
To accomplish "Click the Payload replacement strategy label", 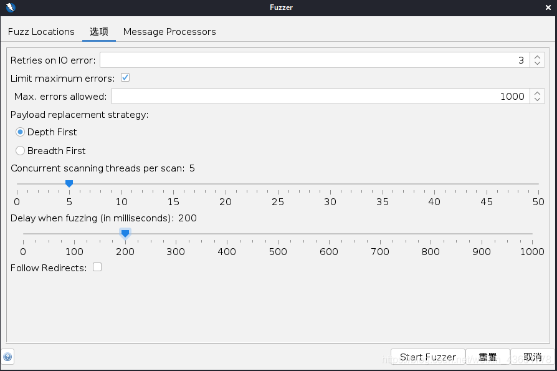I will click(80, 115).
